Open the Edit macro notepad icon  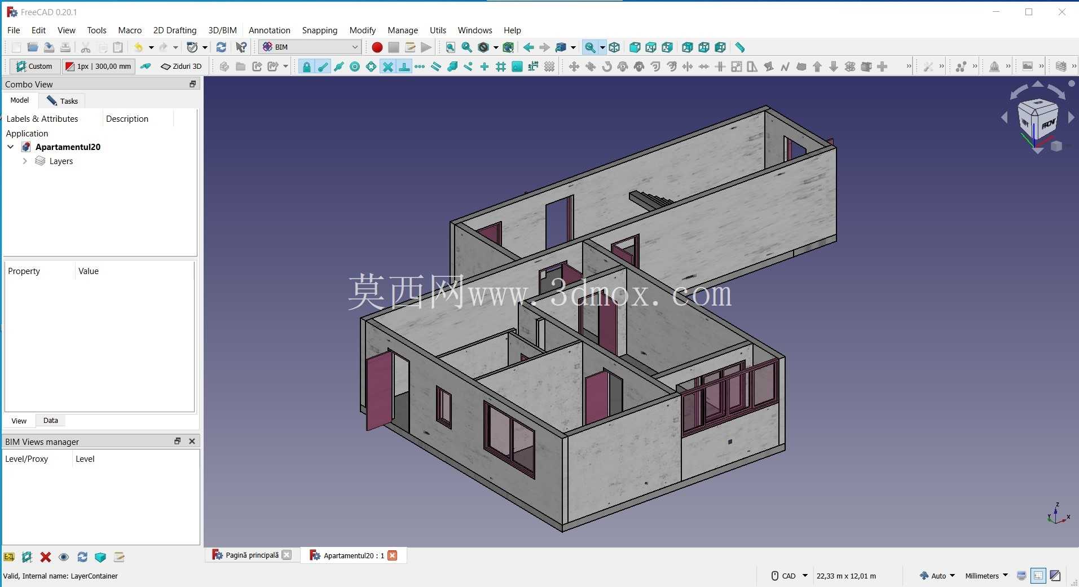pyautogui.click(x=410, y=47)
